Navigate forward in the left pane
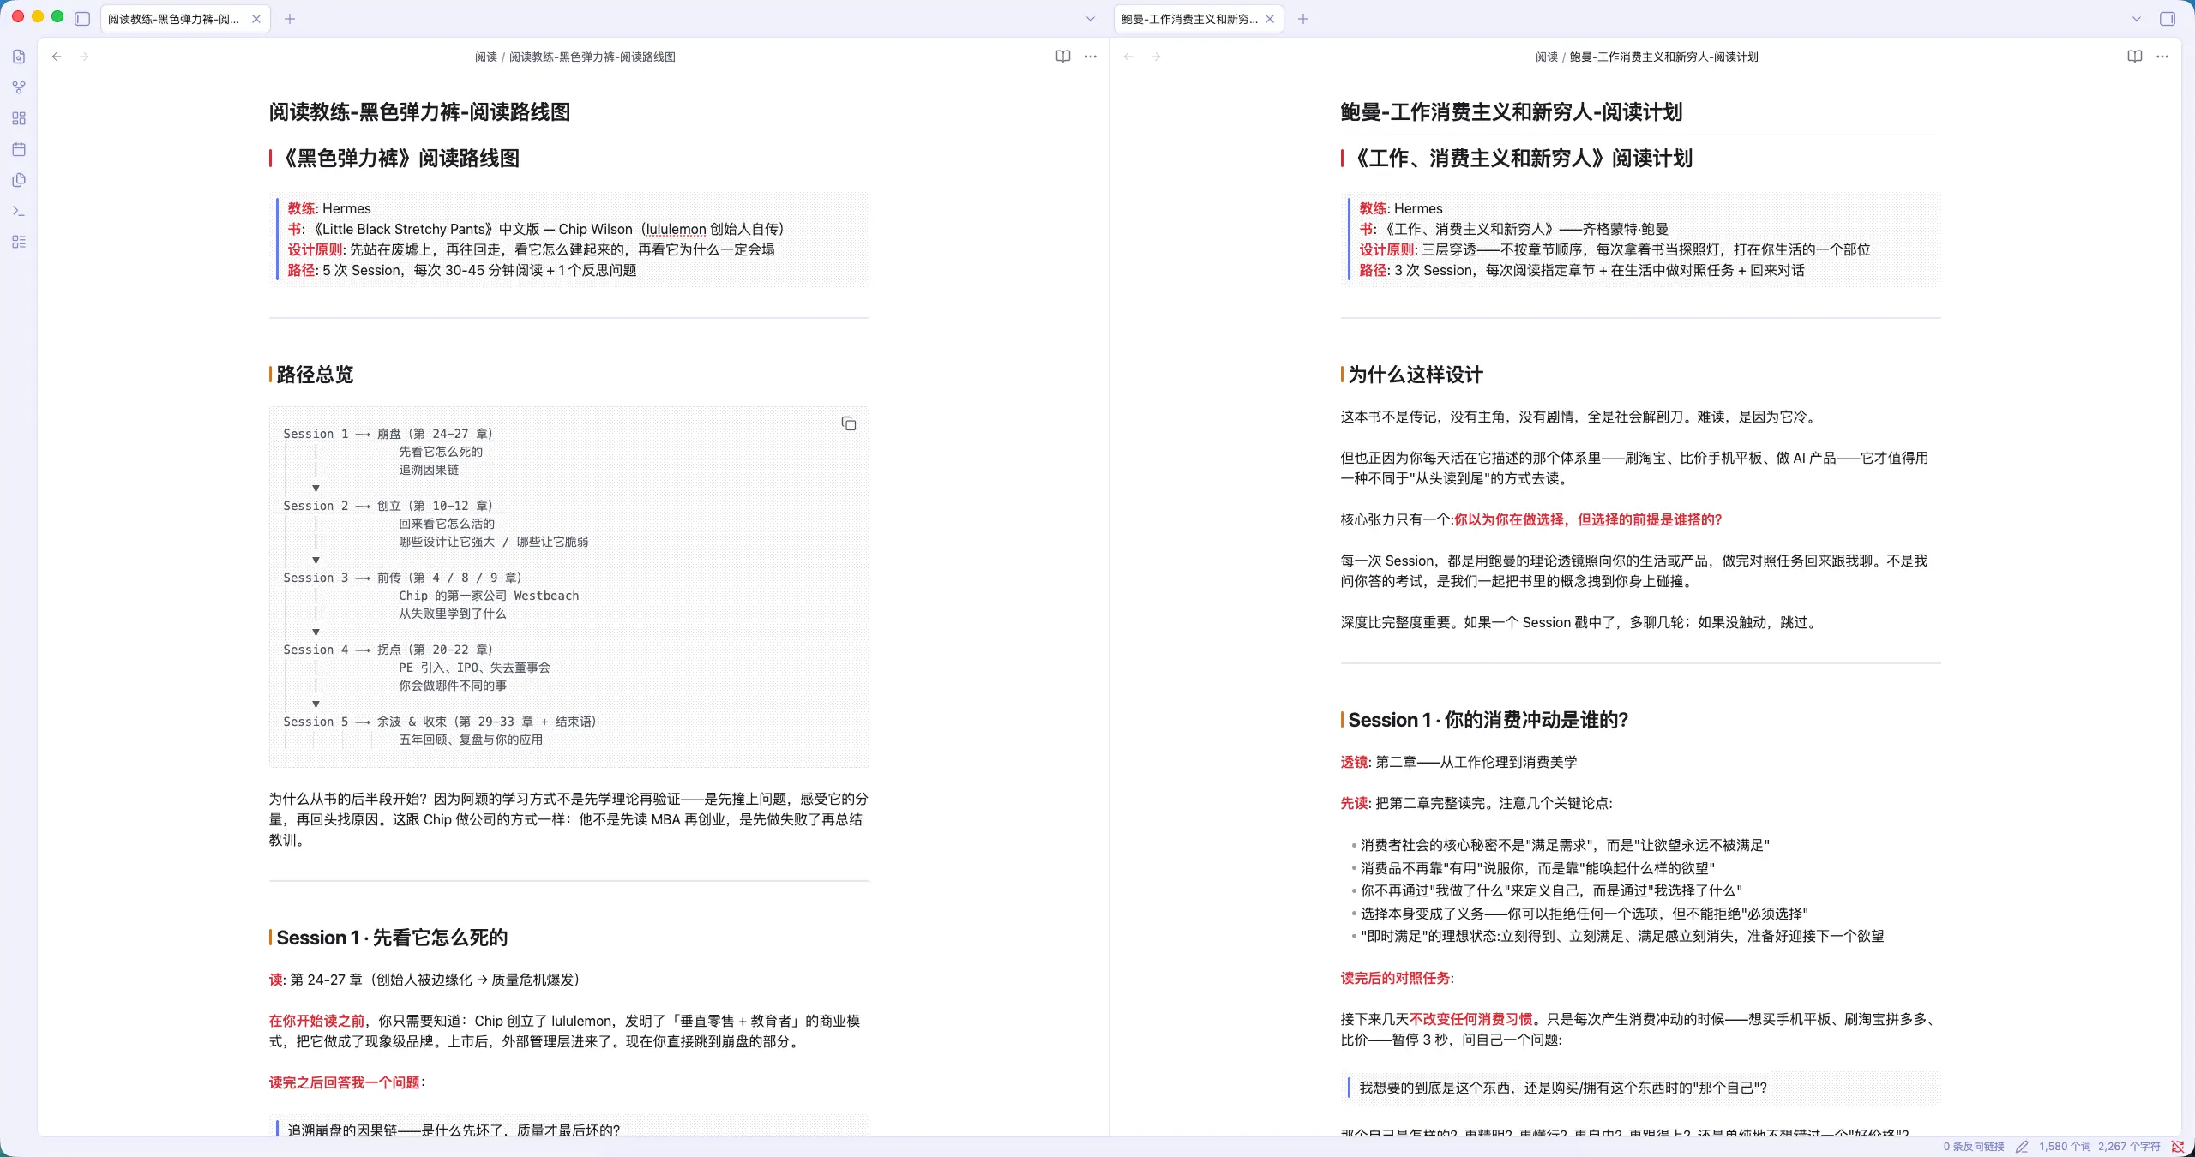The image size is (2195, 1157). (x=84, y=57)
